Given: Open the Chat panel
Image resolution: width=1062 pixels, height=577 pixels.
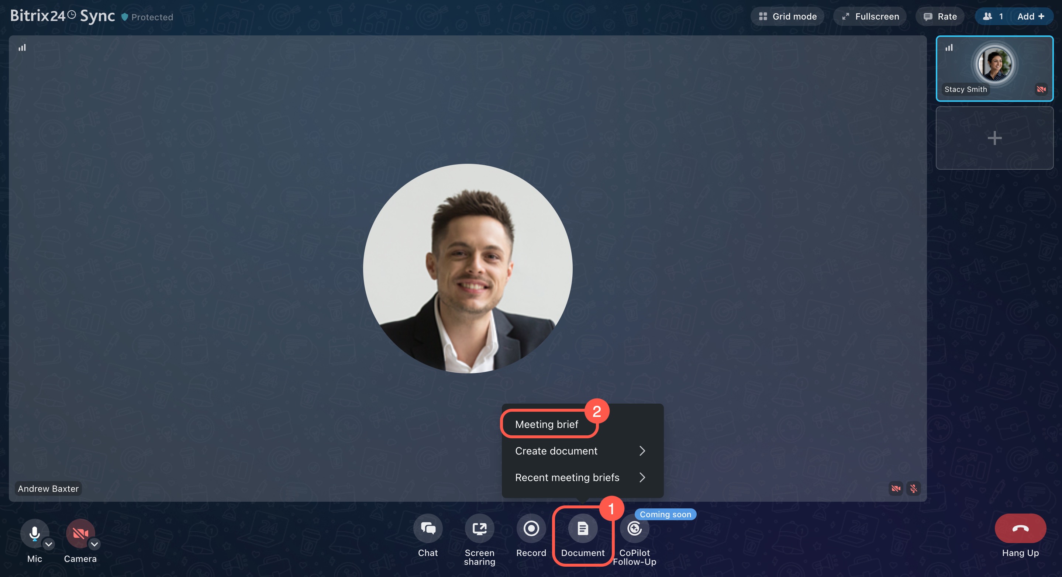Looking at the screenshot, I should (x=428, y=528).
